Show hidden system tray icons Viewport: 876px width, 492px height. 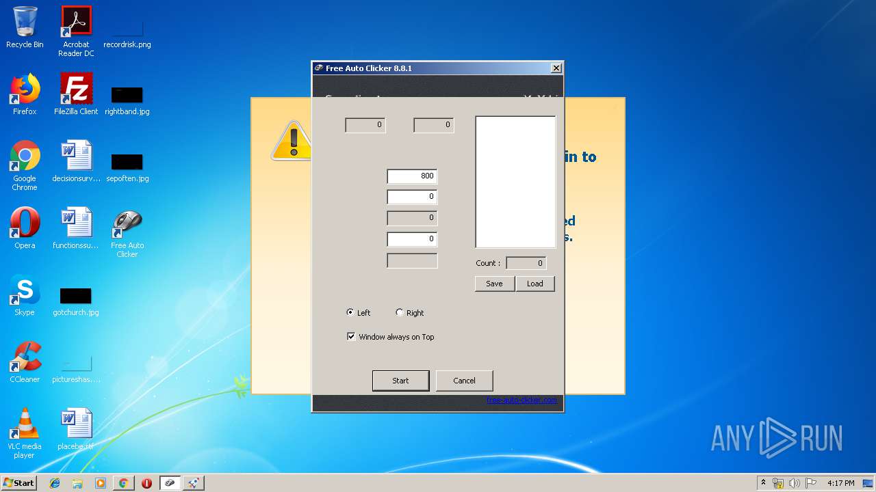click(763, 482)
